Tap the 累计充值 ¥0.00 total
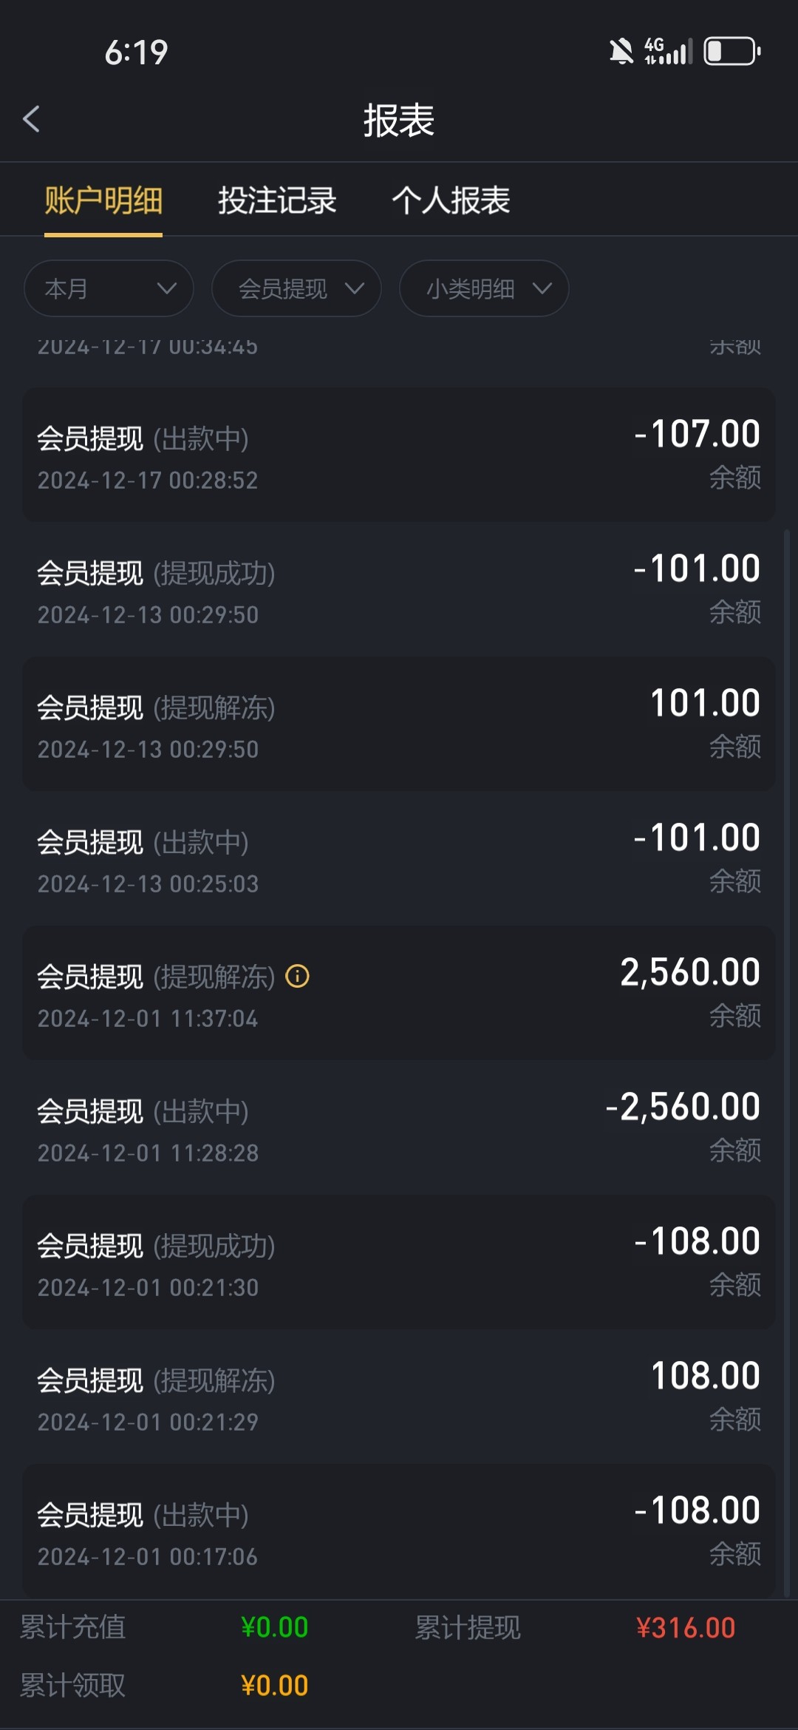This screenshot has height=1730, width=798. (274, 1627)
